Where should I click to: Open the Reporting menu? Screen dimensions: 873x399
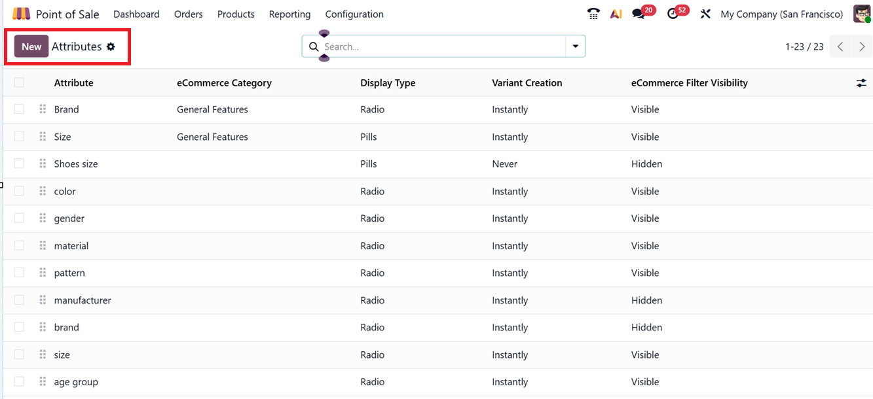click(289, 14)
